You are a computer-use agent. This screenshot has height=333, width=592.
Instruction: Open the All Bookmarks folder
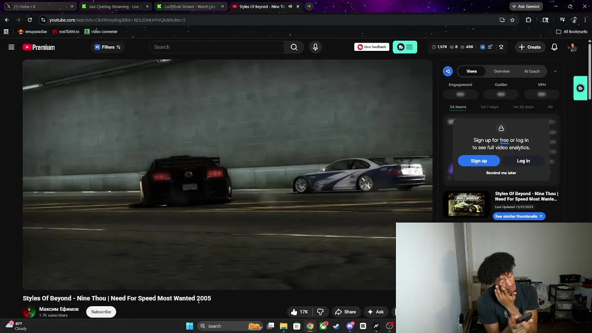[x=572, y=31]
